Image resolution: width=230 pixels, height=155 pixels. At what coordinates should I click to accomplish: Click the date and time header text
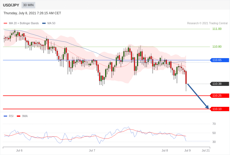(x=32, y=13)
